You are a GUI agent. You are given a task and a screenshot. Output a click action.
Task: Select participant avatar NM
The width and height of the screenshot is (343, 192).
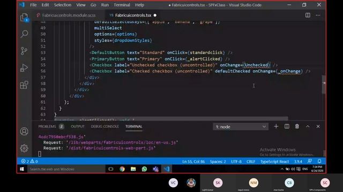[x=253, y=182]
